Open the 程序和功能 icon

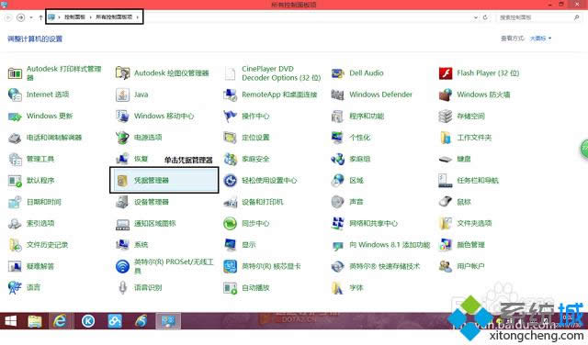[337, 117]
